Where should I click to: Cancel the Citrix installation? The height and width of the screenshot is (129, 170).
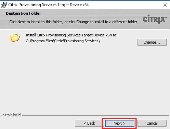[x=152, y=123]
